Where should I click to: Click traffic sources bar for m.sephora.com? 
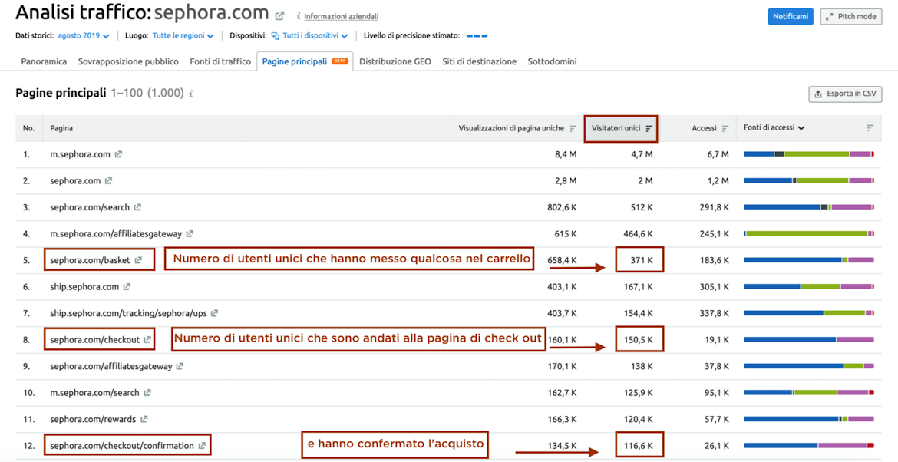[808, 154]
